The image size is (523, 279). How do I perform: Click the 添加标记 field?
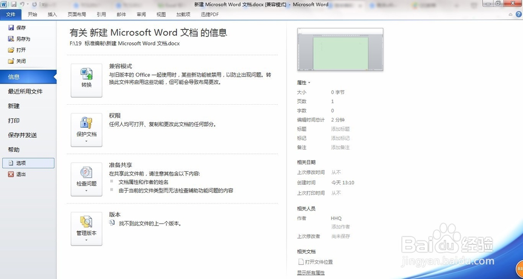click(340, 138)
